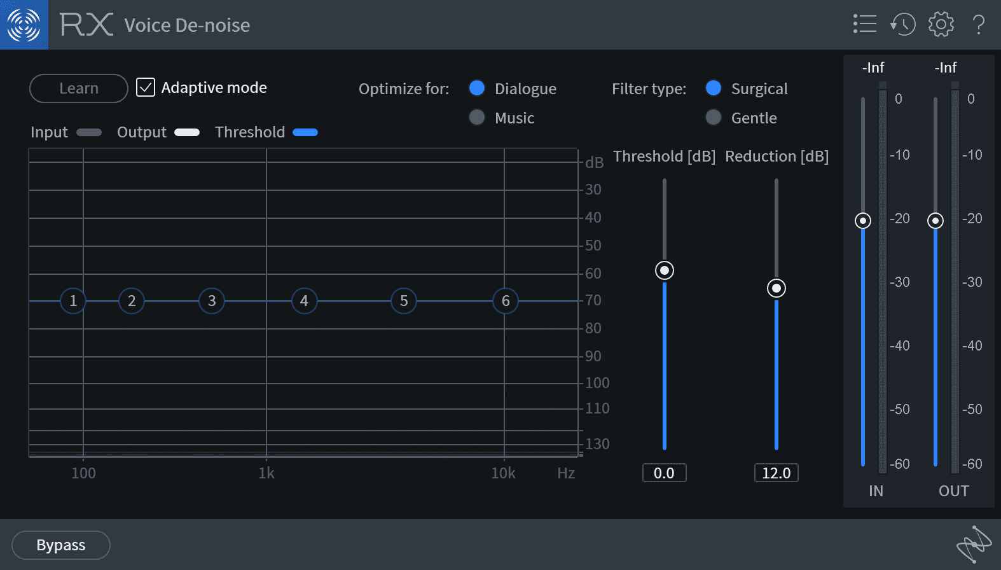Click the 100 frequency axis label

(x=83, y=473)
